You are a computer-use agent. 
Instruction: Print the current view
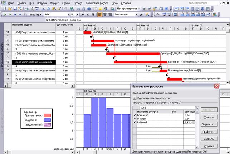(26, 9)
